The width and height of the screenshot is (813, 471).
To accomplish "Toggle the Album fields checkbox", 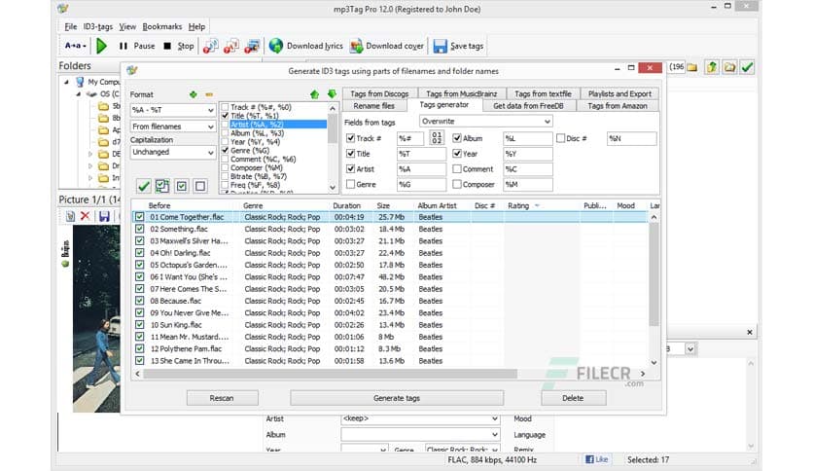I will click(457, 138).
